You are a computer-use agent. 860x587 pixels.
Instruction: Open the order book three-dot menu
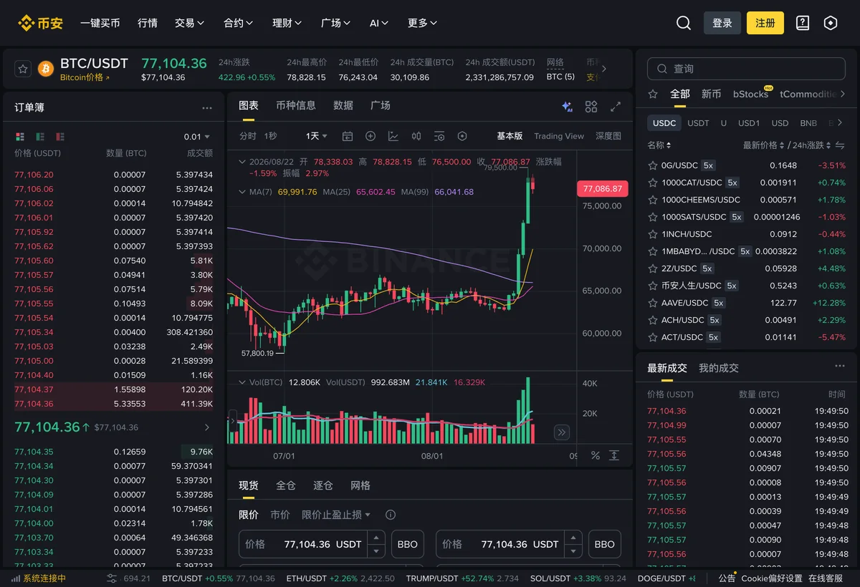click(x=207, y=108)
